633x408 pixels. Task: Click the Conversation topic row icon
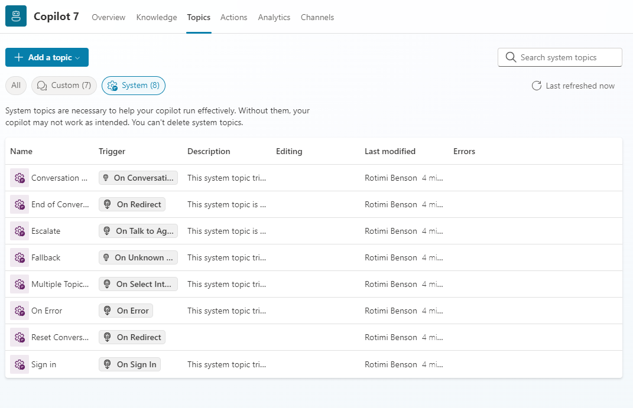pos(20,178)
